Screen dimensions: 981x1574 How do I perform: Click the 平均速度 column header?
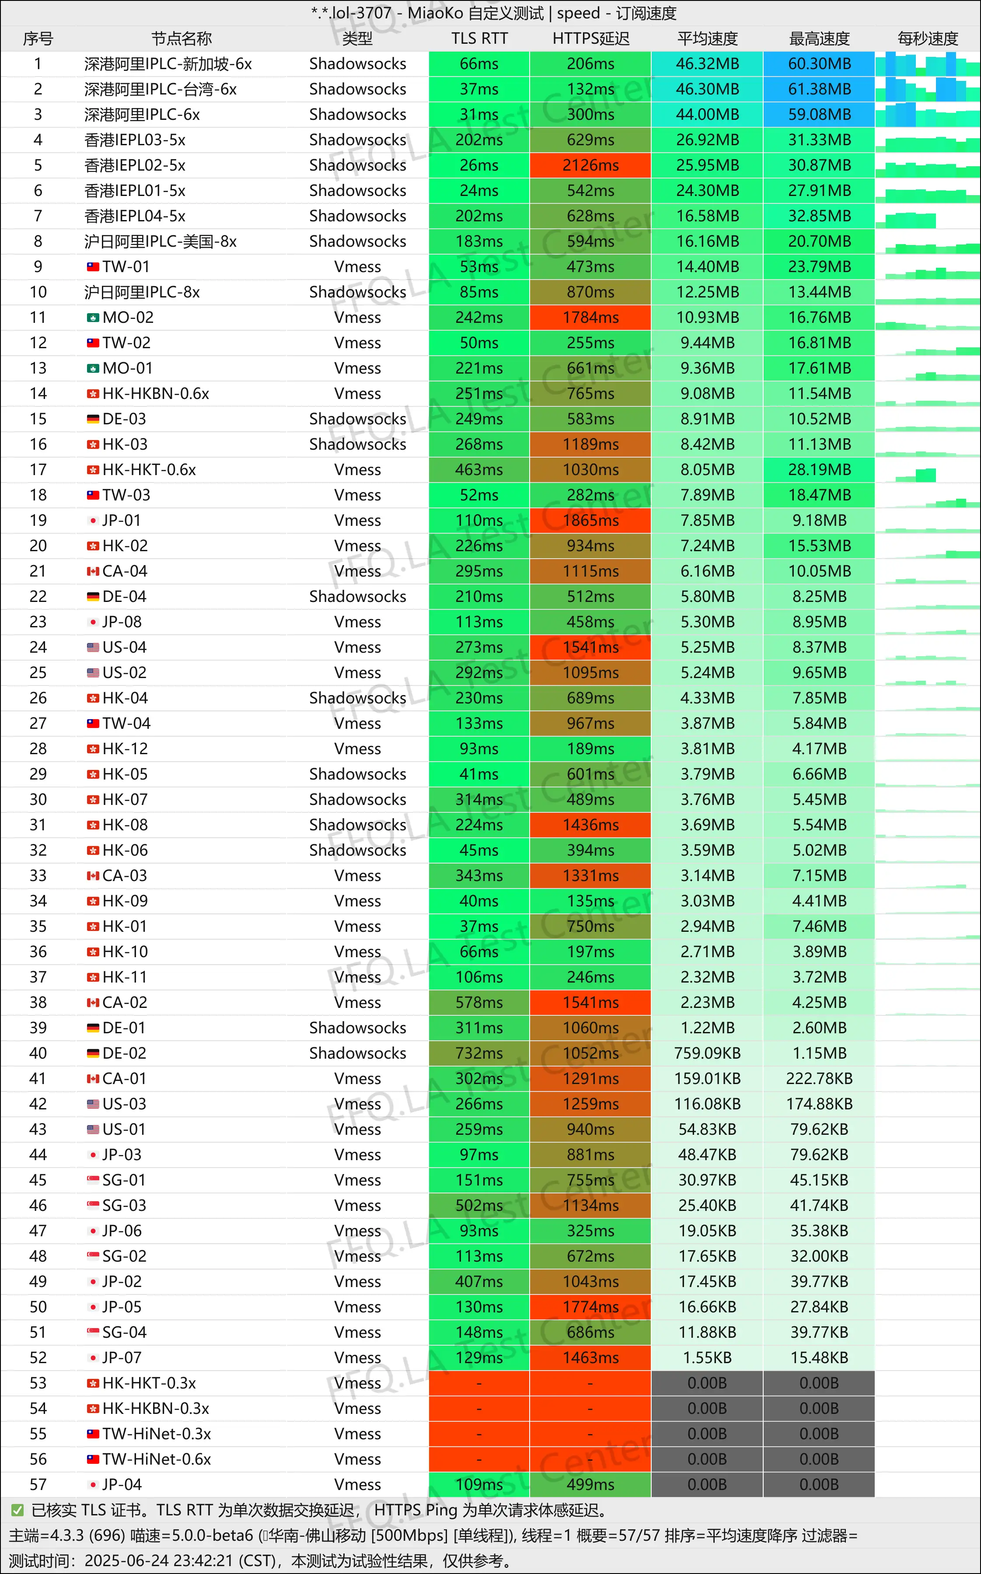pos(707,39)
